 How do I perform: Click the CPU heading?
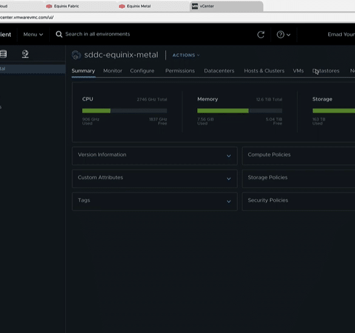[x=87, y=99]
